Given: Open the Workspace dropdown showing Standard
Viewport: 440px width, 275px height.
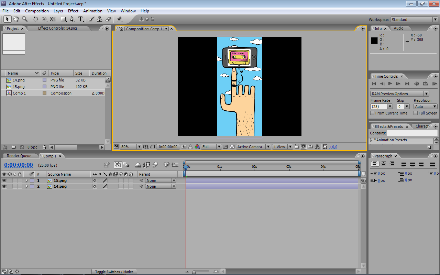Looking at the screenshot, I should pyautogui.click(x=414, y=20).
